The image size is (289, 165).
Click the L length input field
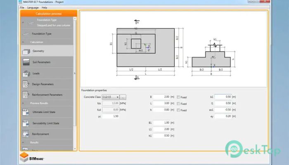point(161,103)
